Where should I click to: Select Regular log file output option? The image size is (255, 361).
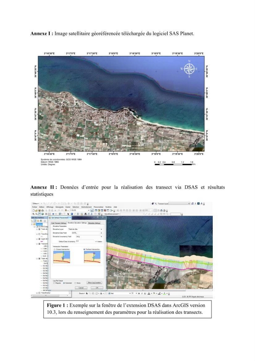pyautogui.click(x=54, y=283)
